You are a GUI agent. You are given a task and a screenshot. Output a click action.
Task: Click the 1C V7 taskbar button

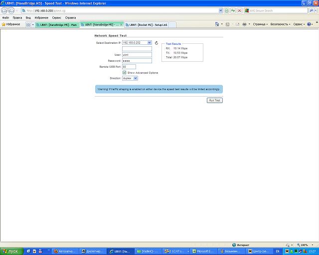(175, 252)
